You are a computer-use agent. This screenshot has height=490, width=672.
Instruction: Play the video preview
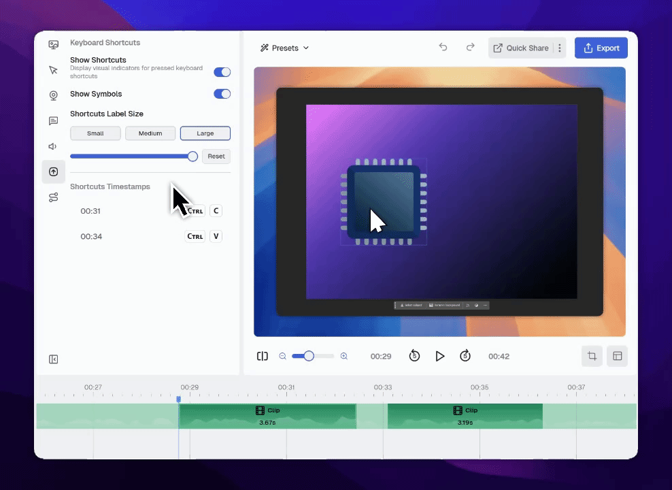[439, 356]
